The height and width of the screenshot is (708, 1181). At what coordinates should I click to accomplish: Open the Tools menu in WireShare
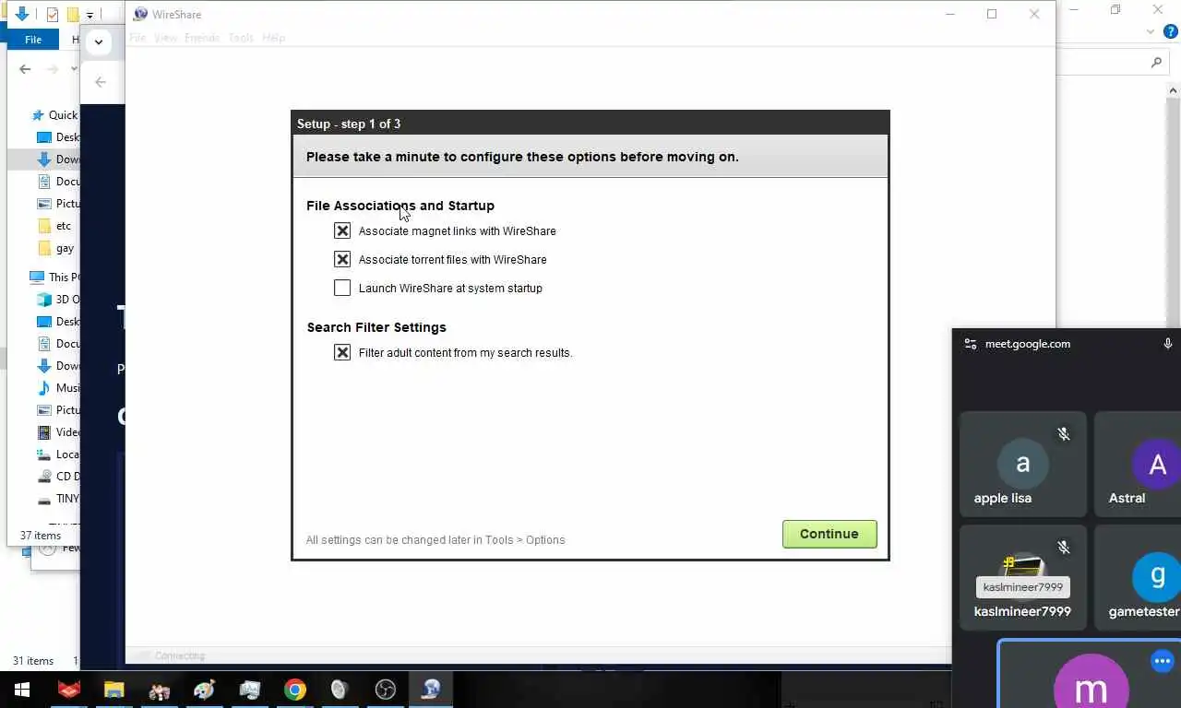[241, 38]
